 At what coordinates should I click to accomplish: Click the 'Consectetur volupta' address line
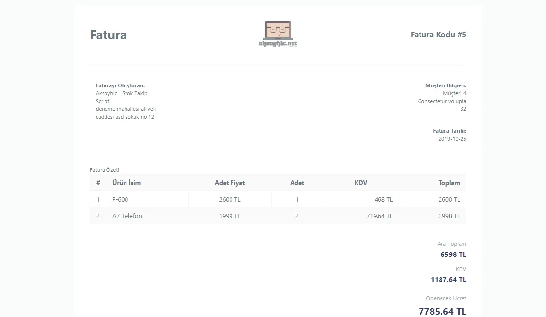coord(442,101)
